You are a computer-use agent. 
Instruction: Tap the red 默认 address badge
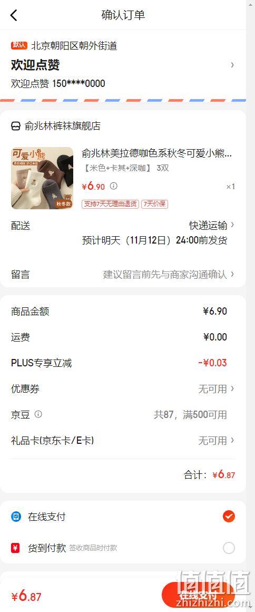click(x=19, y=45)
